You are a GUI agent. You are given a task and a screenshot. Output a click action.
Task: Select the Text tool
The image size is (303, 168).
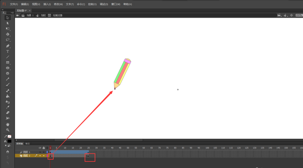click(8, 51)
